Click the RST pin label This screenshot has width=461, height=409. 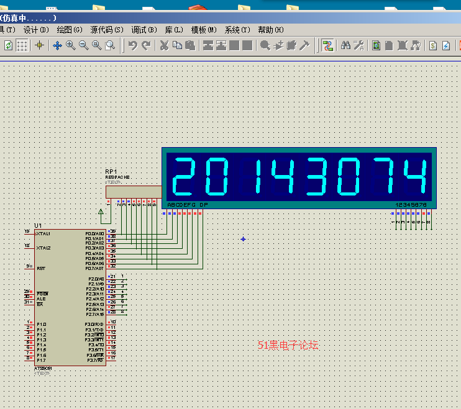(x=41, y=268)
